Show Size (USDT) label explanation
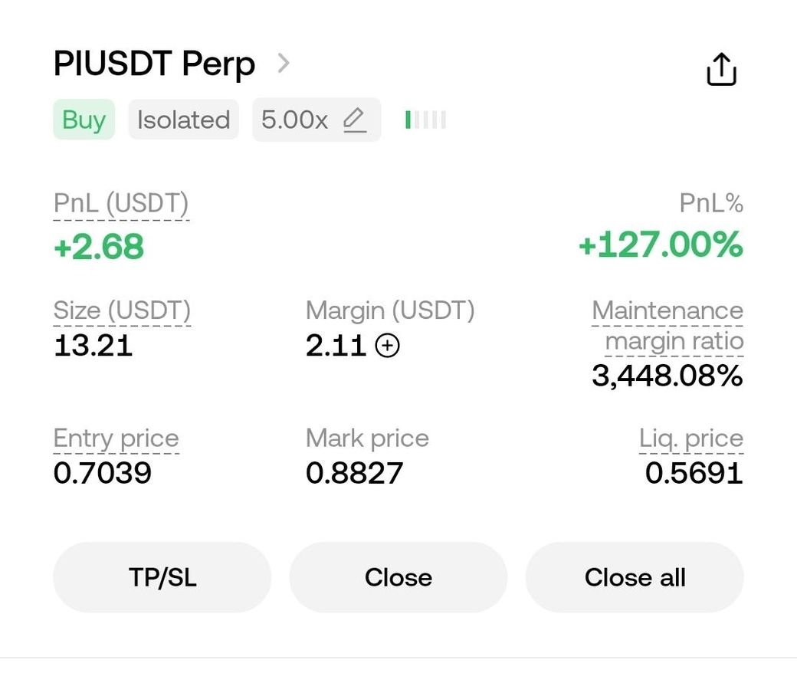 click(x=122, y=310)
